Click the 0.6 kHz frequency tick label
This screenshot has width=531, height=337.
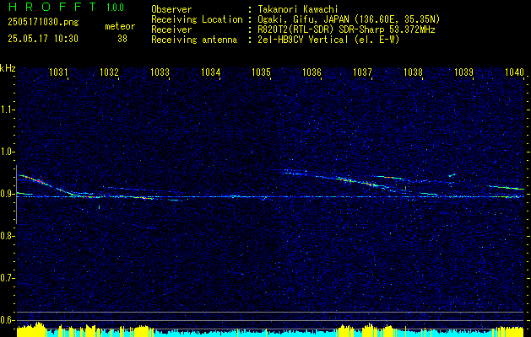[7, 320]
